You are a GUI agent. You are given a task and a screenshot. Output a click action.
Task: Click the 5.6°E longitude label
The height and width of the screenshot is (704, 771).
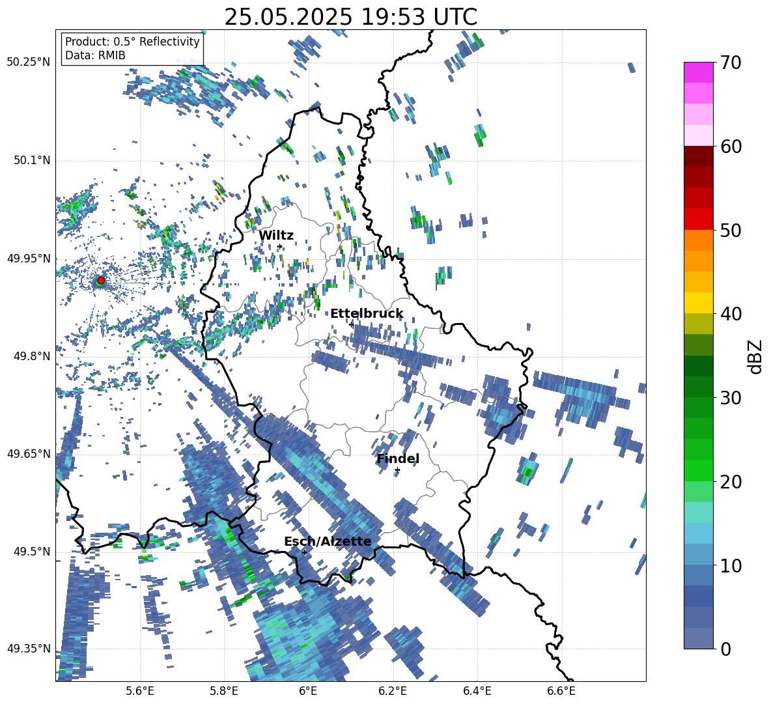[140, 692]
